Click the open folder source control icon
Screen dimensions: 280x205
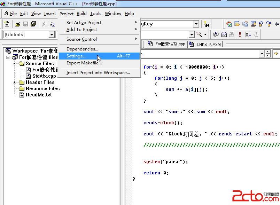237,24
